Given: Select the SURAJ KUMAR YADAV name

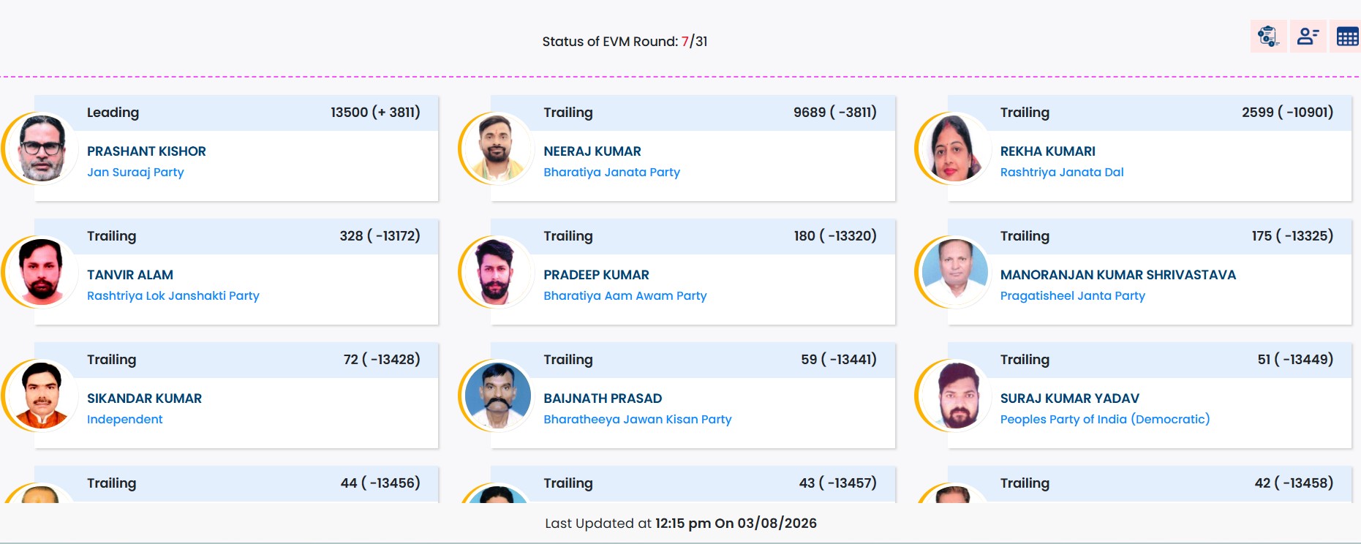Looking at the screenshot, I should (x=1070, y=398).
